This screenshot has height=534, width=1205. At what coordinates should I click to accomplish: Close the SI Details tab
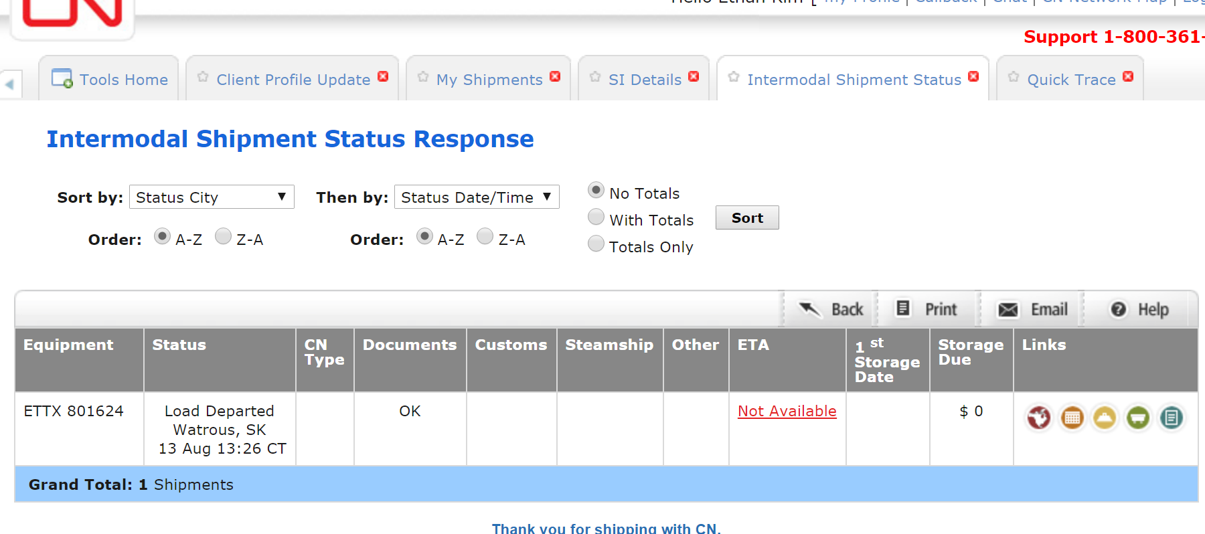click(x=694, y=76)
